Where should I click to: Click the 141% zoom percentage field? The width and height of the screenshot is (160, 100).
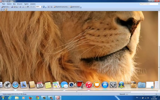[x=38, y=7]
